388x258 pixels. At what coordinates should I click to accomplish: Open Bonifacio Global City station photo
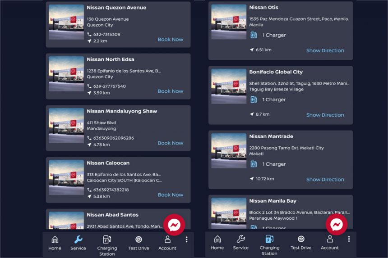229,86
